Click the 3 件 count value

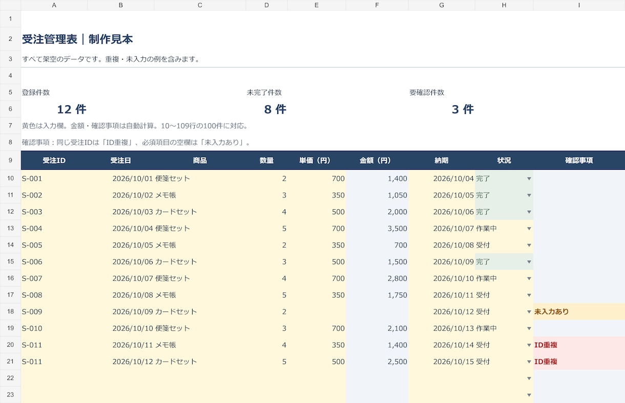pos(463,109)
